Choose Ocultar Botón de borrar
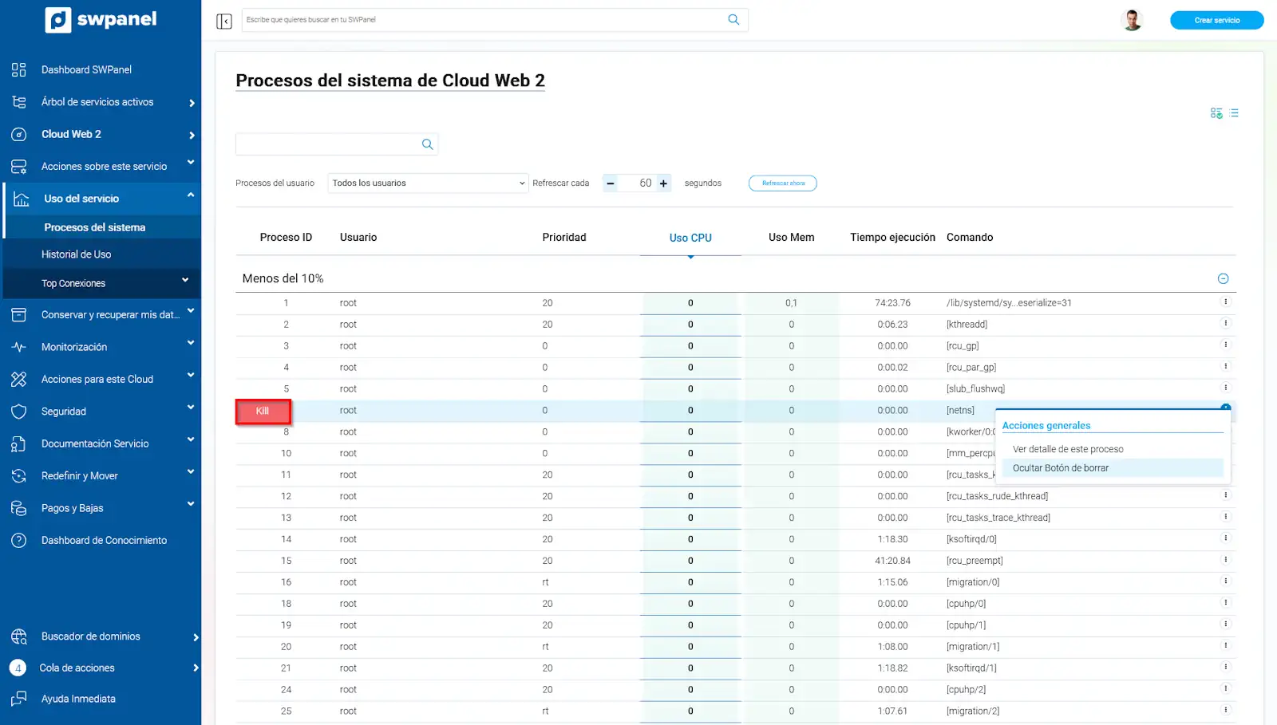 coord(1113,468)
